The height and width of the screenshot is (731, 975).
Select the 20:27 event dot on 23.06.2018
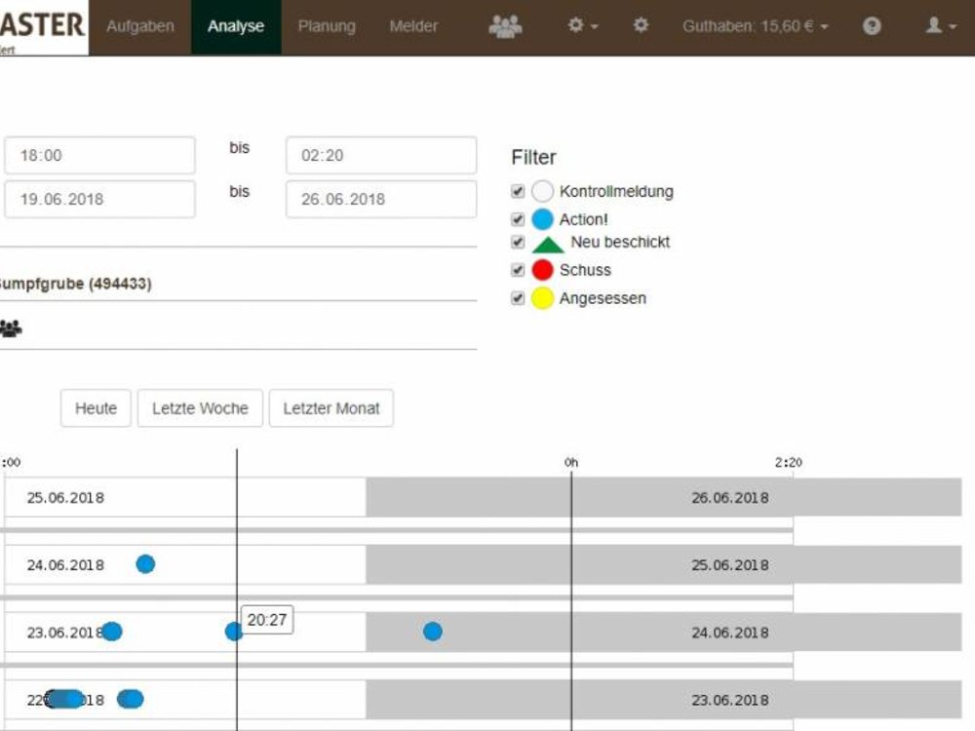click(234, 632)
